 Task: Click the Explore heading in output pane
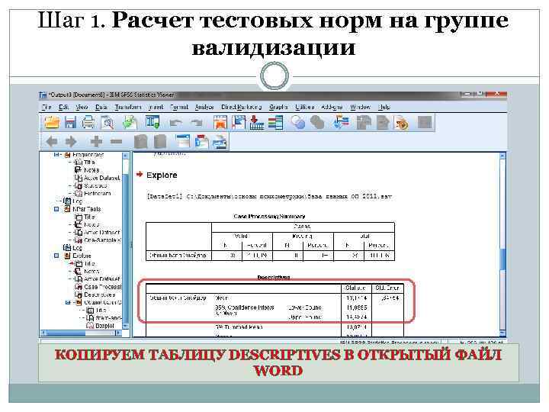click(162, 175)
